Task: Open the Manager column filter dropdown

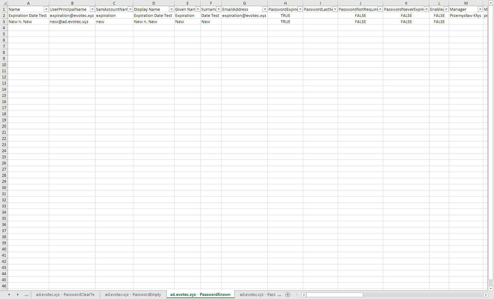Action: pos(480,10)
